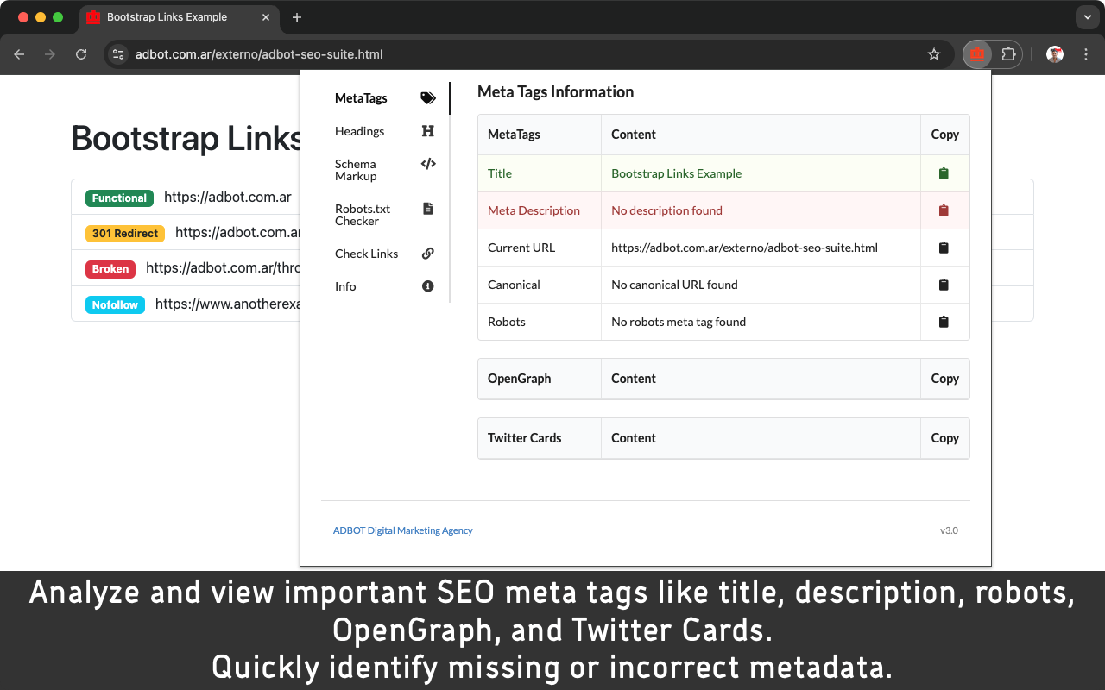Viewport: 1105px width, 690px height.
Task: Click the red Broken badge
Action: (110, 269)
